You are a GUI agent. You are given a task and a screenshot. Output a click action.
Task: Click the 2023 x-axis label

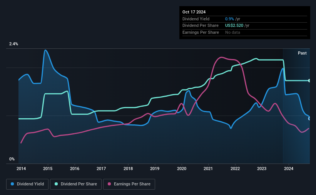coord(262,169)
